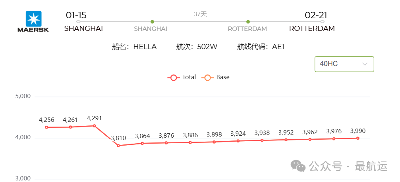
Task: Select the 3,810 lowest data point
Action: (x=118, y=145)
